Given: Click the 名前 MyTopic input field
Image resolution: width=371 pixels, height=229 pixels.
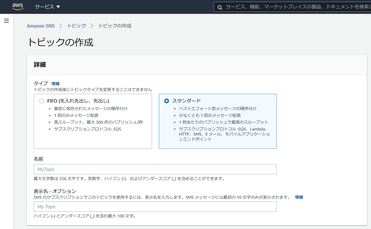Looking at the screenshot, I should (x=155, y=169).
